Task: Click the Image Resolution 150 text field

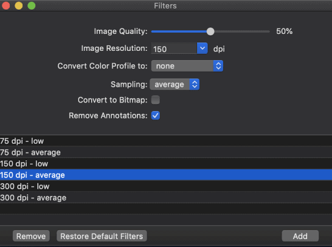Action: click(174, 49)
